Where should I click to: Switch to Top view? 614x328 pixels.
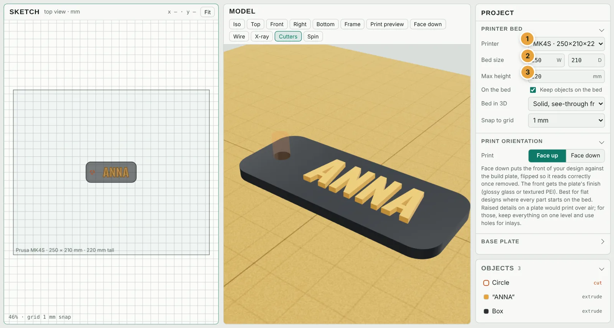pos(256,24)
